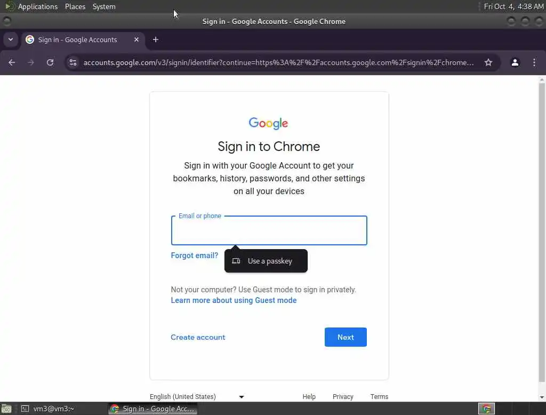
Task: Open a new tab with plus icon
Action: tap(156, 39)
